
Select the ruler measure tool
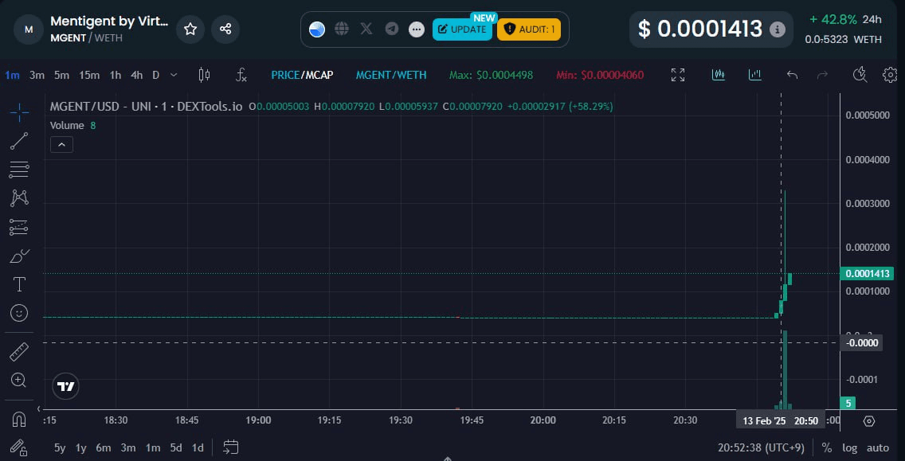coord(19,351)
